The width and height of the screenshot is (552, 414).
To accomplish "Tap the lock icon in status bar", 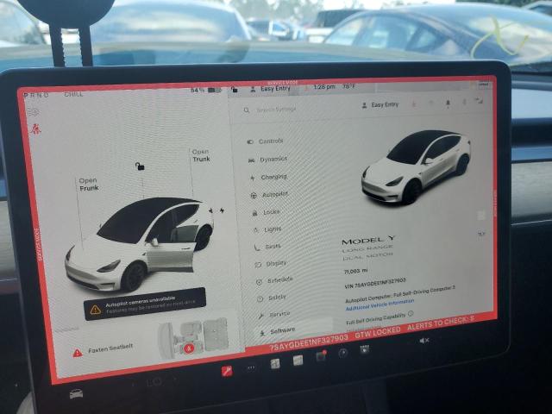I will [x=234, y=90].
